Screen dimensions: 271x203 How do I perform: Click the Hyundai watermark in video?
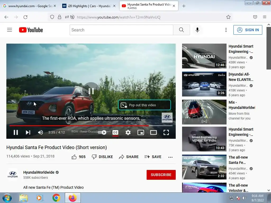click(167, 118)
